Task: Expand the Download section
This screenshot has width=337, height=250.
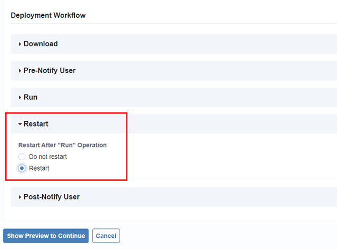Action: pos(41,44)
